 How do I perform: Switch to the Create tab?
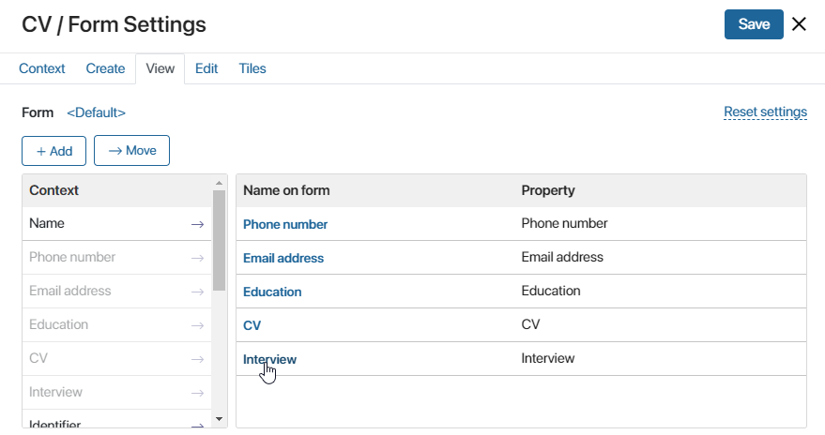[105, 68]
